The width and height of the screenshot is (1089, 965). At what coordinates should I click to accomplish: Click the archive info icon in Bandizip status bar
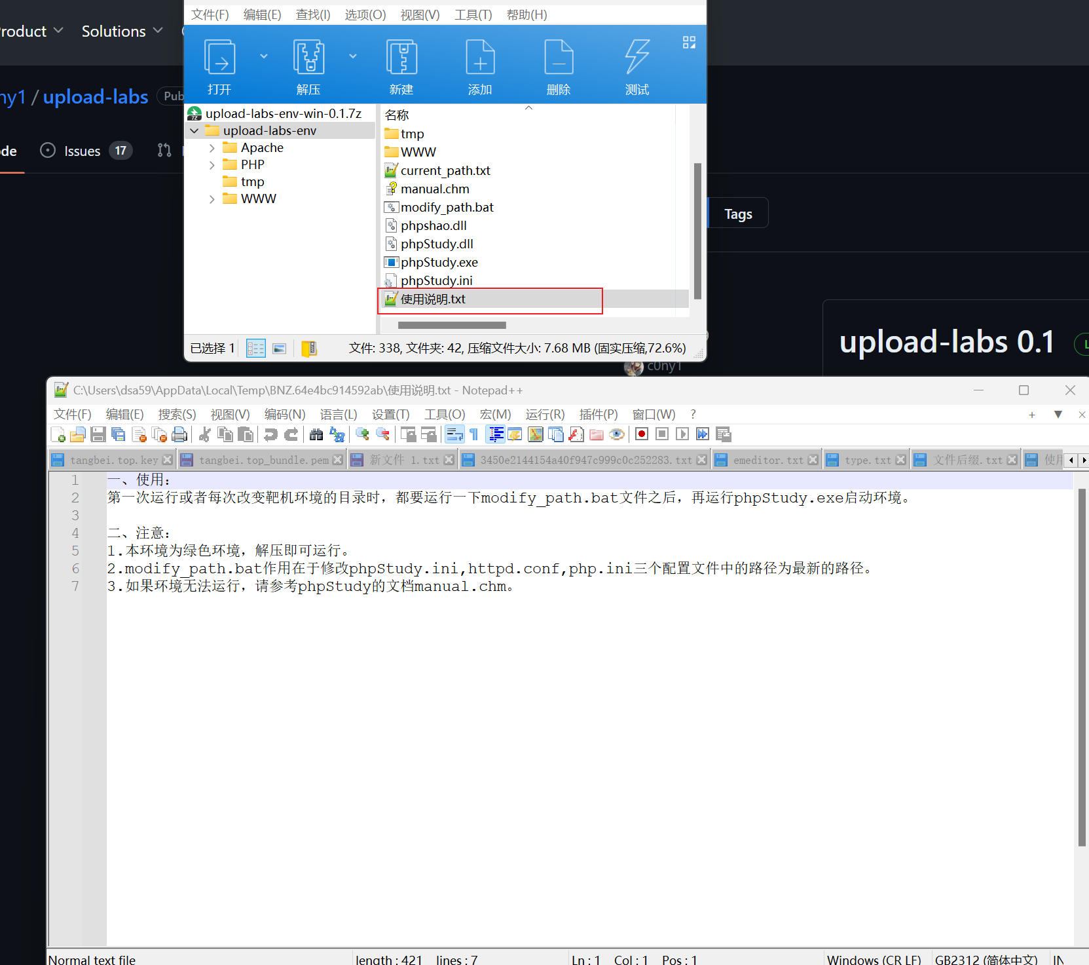pyautogui.click(x=309, y=348)
